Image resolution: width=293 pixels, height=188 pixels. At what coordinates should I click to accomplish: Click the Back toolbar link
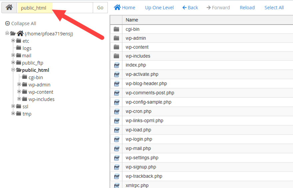click(x=190, y=8)
